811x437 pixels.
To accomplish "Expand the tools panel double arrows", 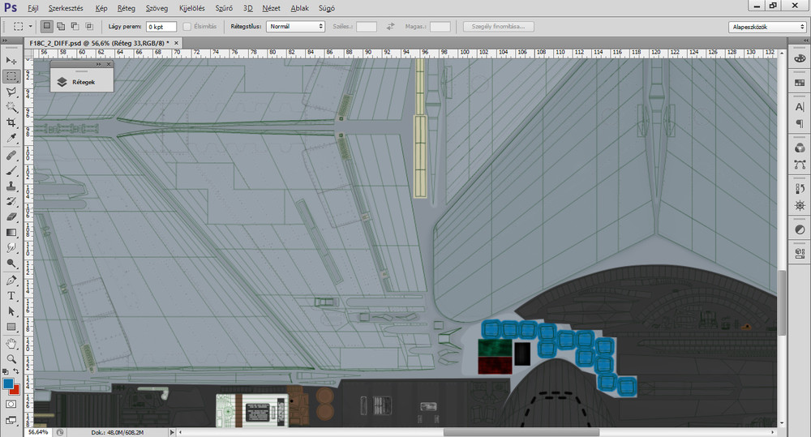I will coord(5,41).
